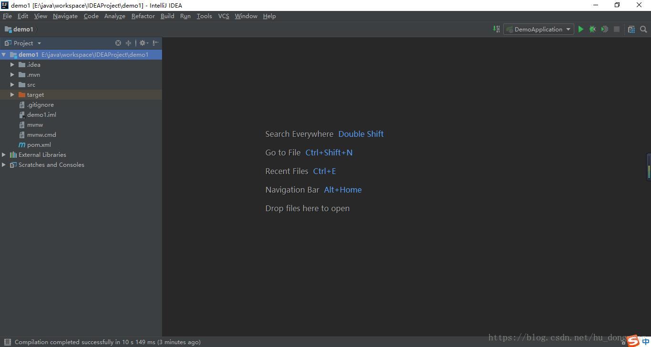The height and width of the screenshot is (347, 651).
Task: Open the Code menu
Action: tap(91, 16)
